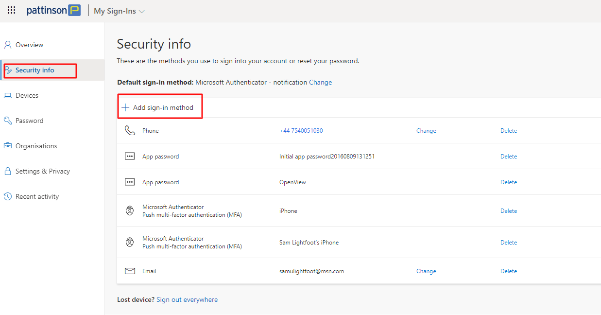601x315 pixels.
Task: Delete the iPhone Authenticator method
Action: click(509, 211)
